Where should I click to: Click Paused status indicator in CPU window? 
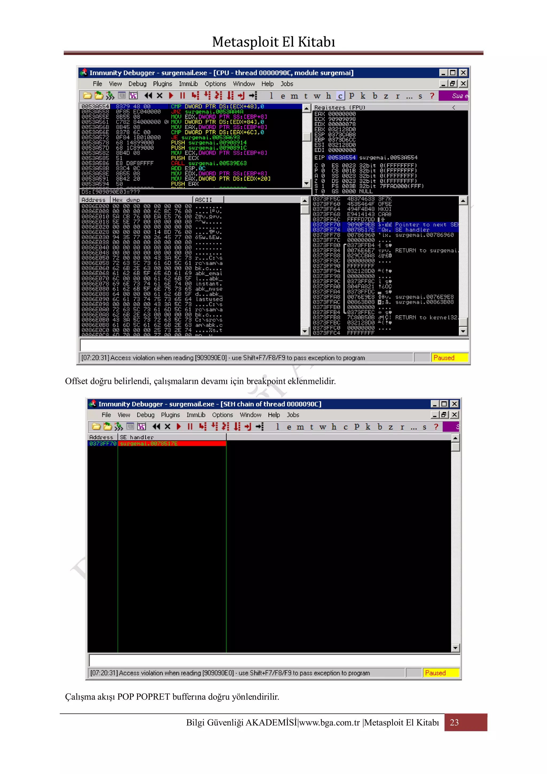450,358
